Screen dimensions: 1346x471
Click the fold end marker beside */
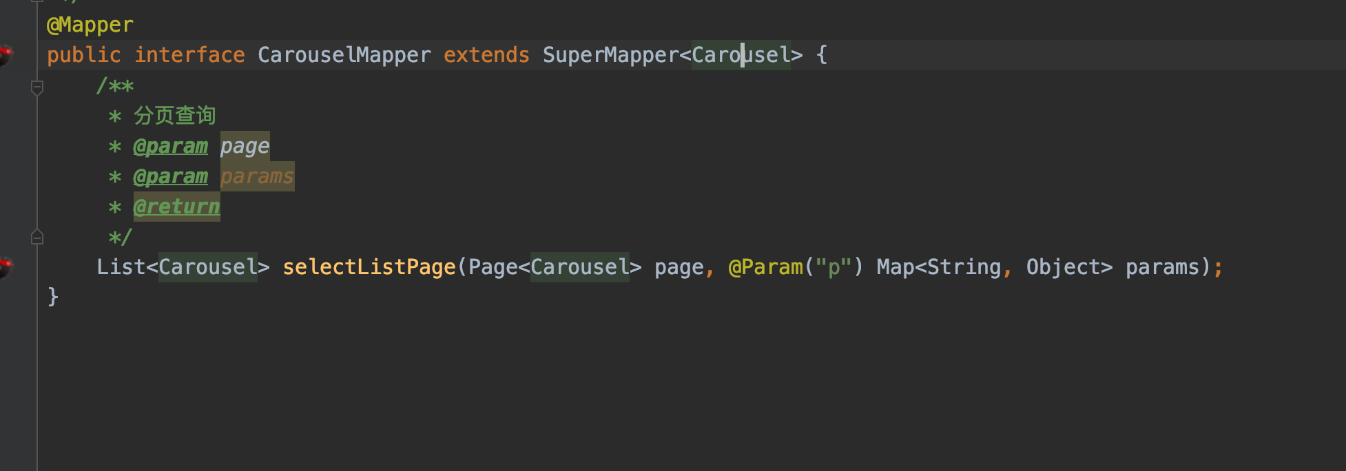[x=37, y=238]
